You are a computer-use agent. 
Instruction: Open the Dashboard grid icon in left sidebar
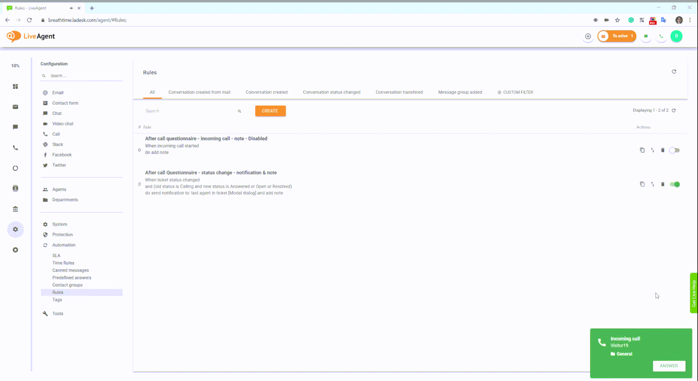(15, 86)
